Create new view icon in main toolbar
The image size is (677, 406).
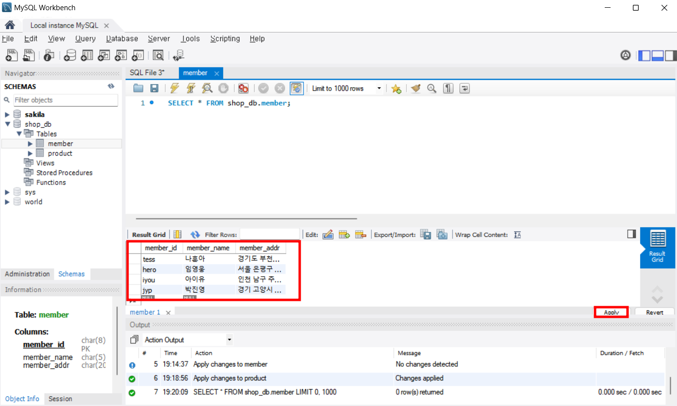[x=104, y=55]
